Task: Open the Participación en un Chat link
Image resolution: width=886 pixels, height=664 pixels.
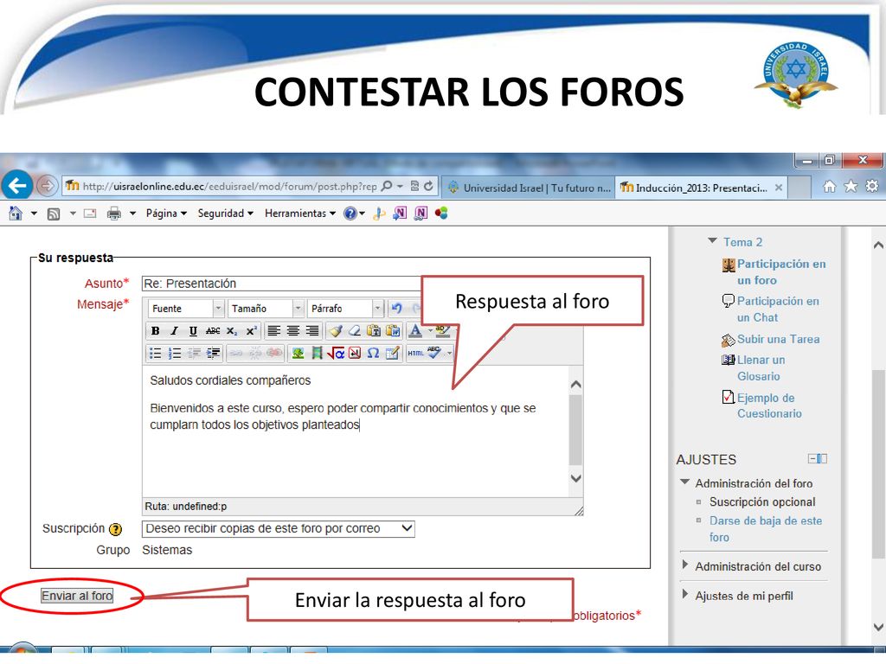Action: point(778,310)
